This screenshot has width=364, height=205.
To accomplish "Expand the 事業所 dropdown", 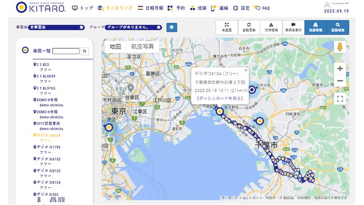I will [56, 27].
